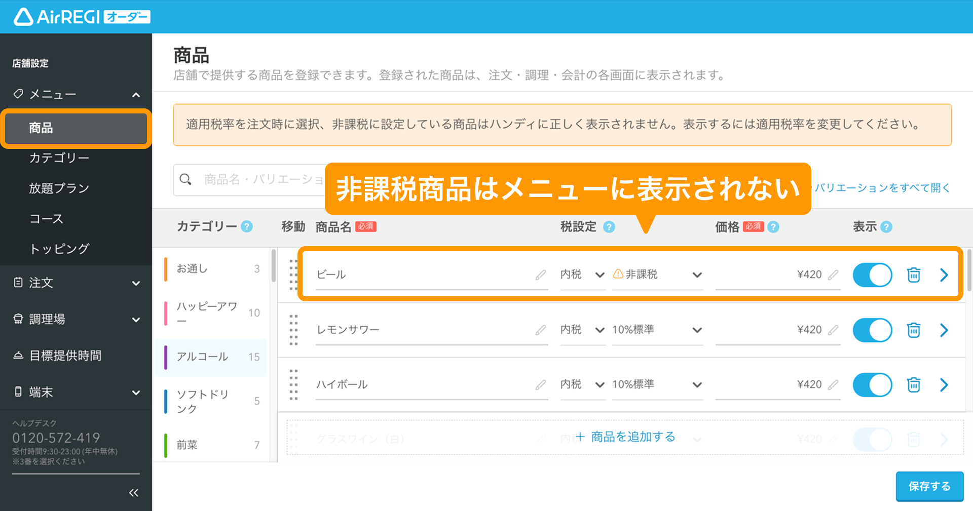Click the help icon next to 価格
The image size is (973, 511).
[x=773, y=227]
